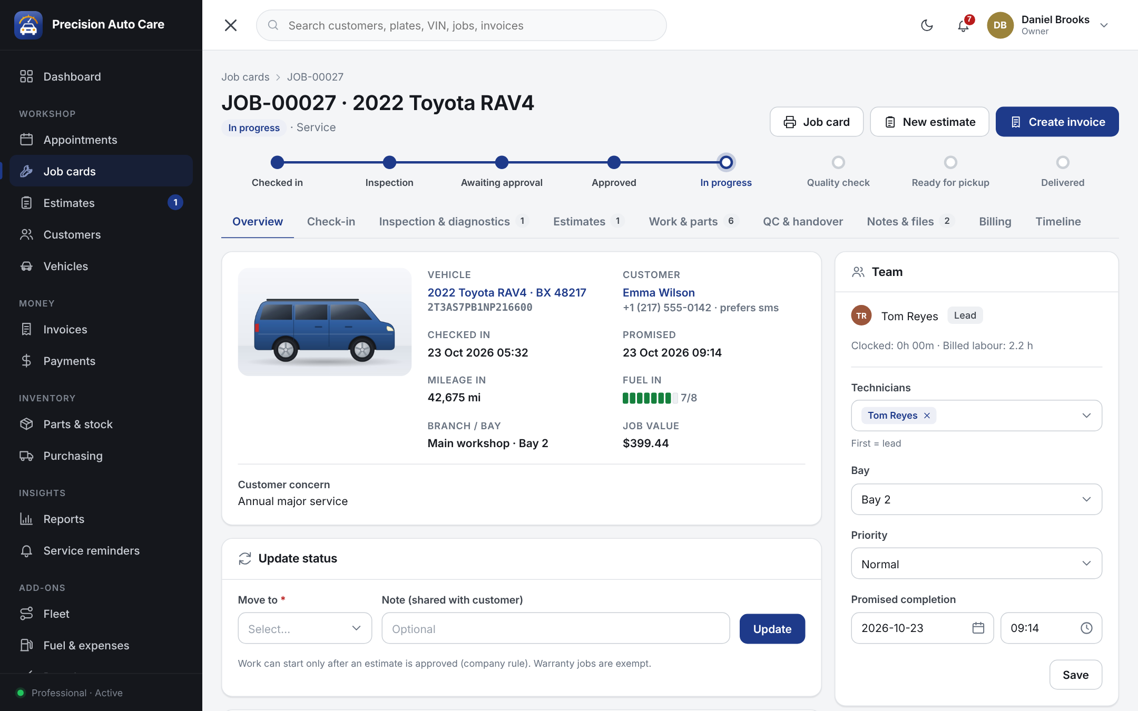Open Parts & stock inventory
Image resolution: width=1138 pixels, height=711 pixels.
coord(101,424)
